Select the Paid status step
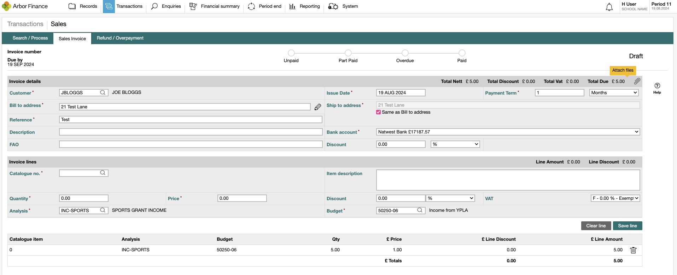This screenshot has height=275, width=677. pyautogui.click(x=462, y=53)
